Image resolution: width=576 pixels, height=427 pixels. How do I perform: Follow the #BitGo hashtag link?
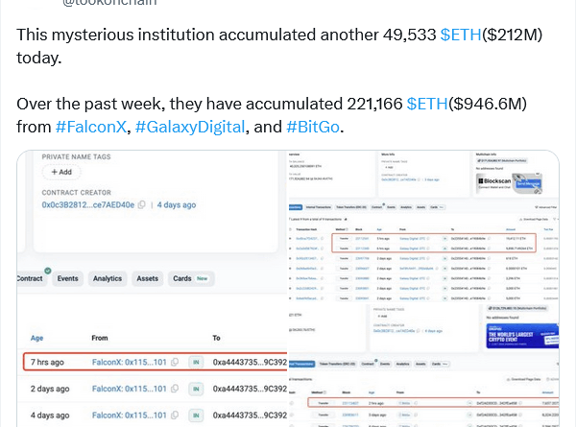313,127
